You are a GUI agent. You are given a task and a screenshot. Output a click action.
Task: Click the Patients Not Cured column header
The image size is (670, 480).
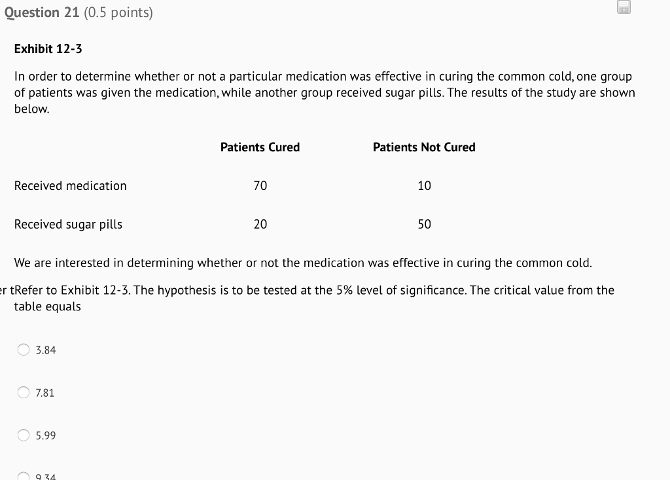[424, 147]
